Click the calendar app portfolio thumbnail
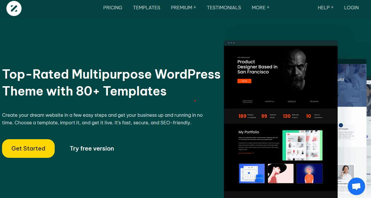 (x=252, y=174)
